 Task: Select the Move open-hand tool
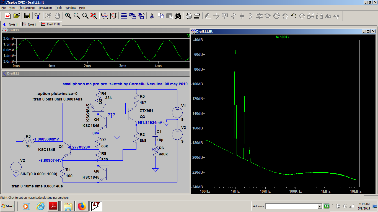coord(276,16)
